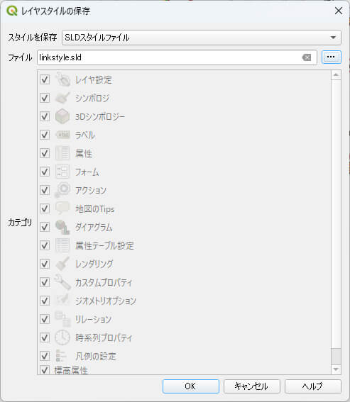This screenshot has width=350, height=402.
Task: Toggle the 凡例の設定 checkbox
Action: [45, 356]
